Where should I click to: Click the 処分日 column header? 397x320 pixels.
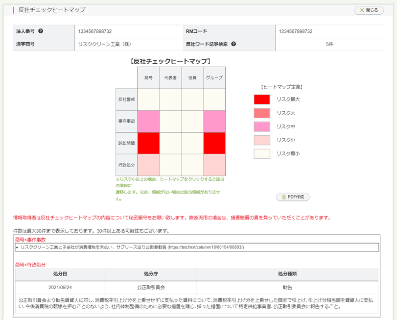[60, 274]
